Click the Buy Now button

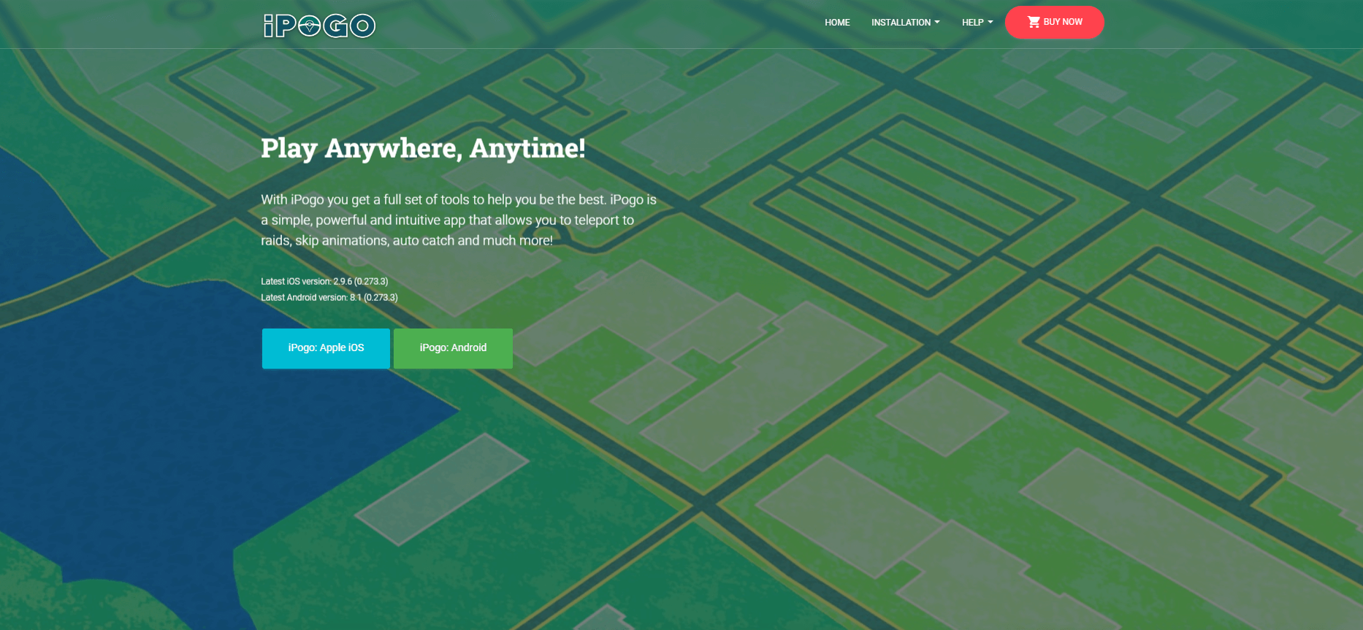(x=1054, y=22)
